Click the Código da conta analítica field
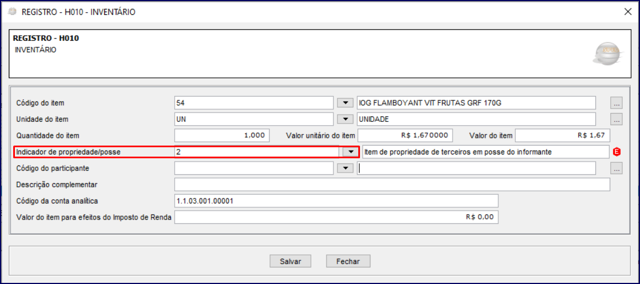640x284 pixels. click(x=336, y=201)
